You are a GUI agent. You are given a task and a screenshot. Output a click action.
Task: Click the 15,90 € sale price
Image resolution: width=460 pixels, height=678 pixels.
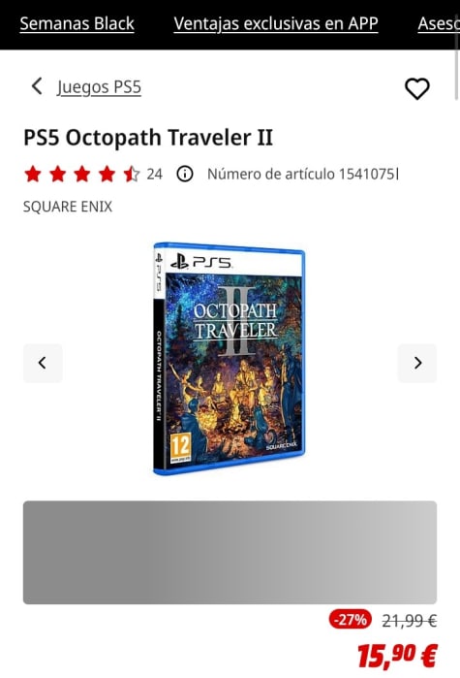(397, 655)
